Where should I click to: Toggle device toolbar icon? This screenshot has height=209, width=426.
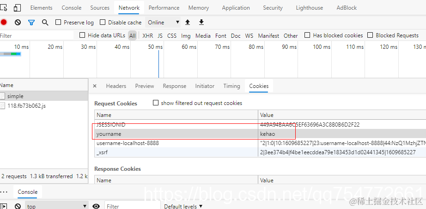[17, 8]
